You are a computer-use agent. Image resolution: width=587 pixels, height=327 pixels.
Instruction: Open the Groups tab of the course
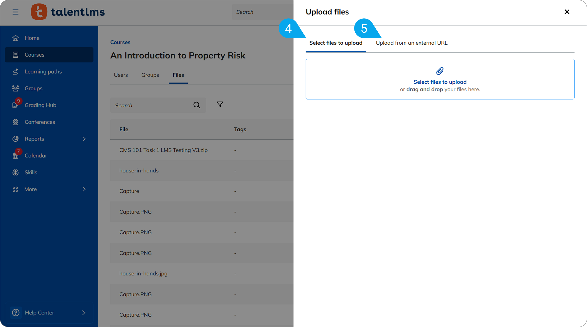tap(150, 75)
